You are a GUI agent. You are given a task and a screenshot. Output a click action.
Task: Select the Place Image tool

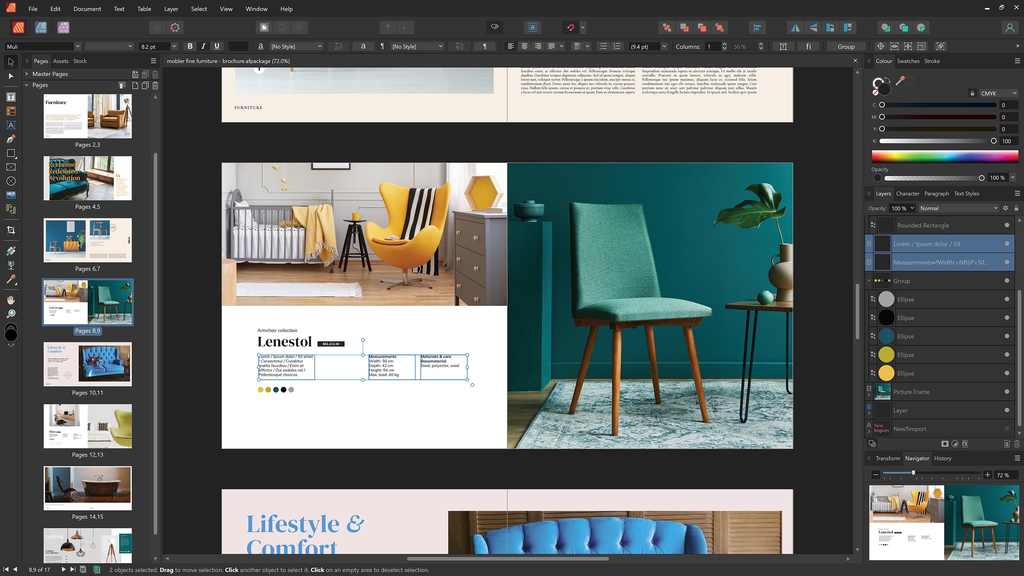tap(11, 195)
